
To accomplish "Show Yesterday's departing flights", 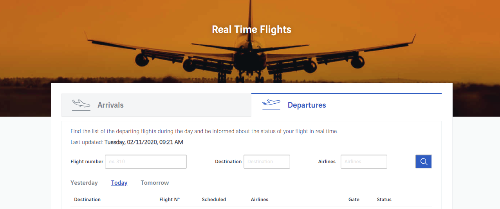I will [84, 183].
